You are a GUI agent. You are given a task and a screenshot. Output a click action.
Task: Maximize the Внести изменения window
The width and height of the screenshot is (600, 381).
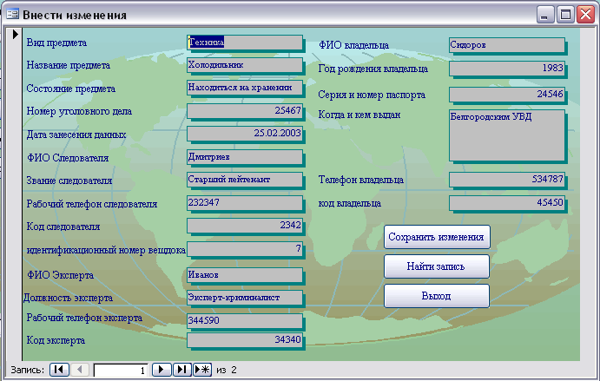tap(565, 15)
